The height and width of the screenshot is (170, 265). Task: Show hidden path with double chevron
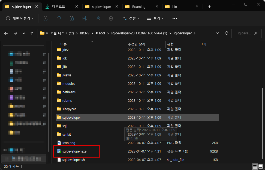pyautogui.click(x=47, y=33)
